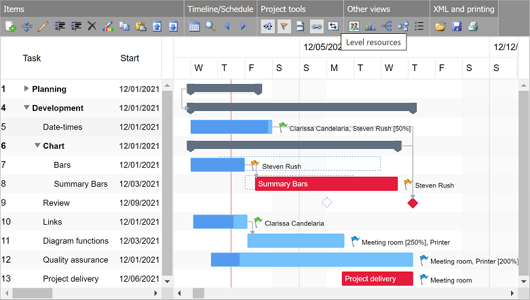
Task: Select the red Project delivery task bar
Action: 377,279
